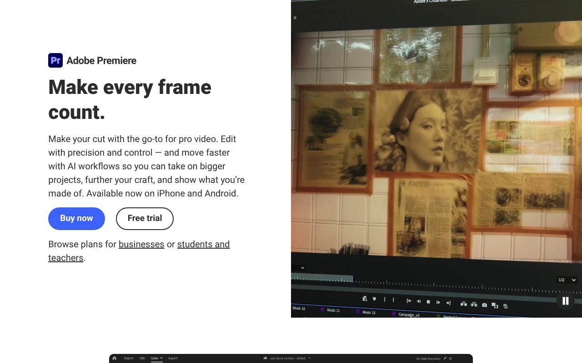Image resolution: width=582 pixels, height=363 pixels.
Task: Click the Comparison View overlapping squares icon
Action: pos(495,305)
